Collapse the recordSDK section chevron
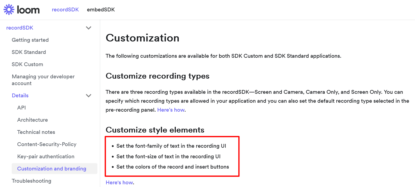The image size is (415, 187). point(88,28)
